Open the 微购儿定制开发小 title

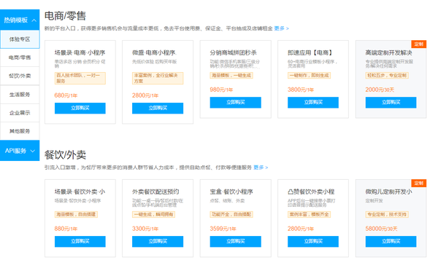[x=388, y=192]
